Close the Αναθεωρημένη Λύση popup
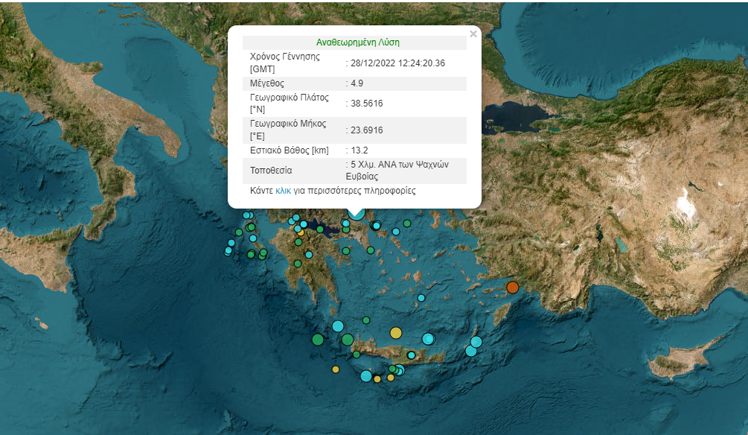The height and width of the screenshot is (435, 748). pos(472,34)
